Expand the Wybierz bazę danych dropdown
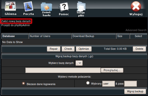The width and height of the screenshot is (148, 96). coord(79,63)
